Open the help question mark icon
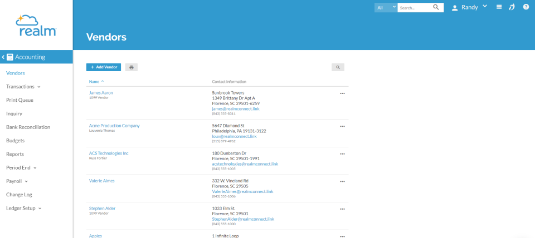Viewport: 535px width, 238px height. coord(526,7)
